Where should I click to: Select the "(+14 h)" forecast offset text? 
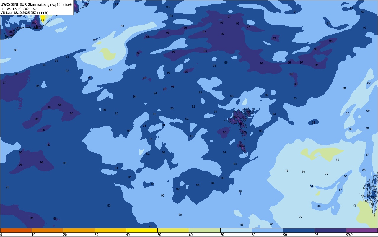pos(43,13)
